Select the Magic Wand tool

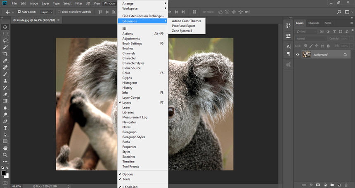pyautogui.click(x=5, y=47)
